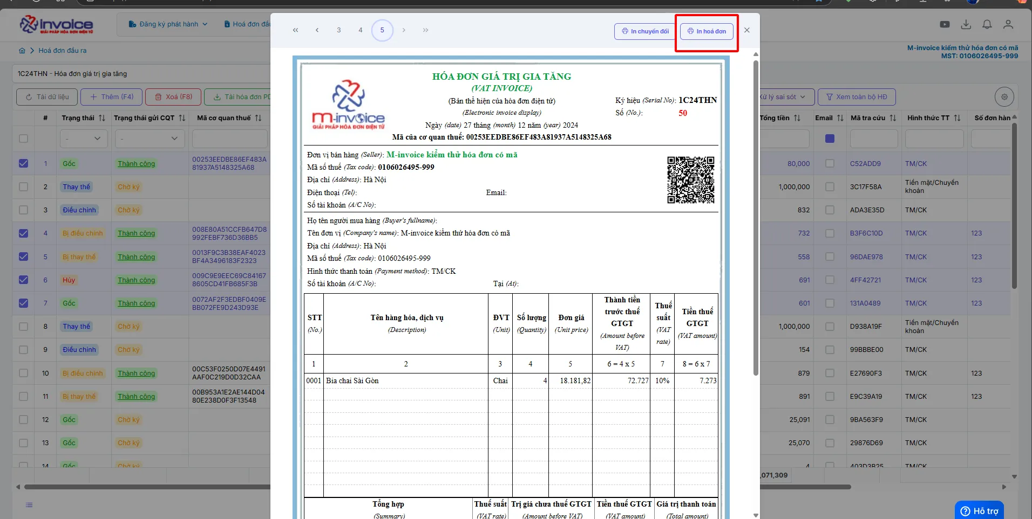The height and width of the screenshot is (519, 1032).
Task: Open the user account icon
Action: [1008, 24]
